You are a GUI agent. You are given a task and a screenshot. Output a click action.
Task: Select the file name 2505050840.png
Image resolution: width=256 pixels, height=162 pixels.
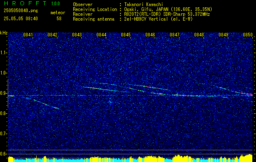(x=21, y=11)
